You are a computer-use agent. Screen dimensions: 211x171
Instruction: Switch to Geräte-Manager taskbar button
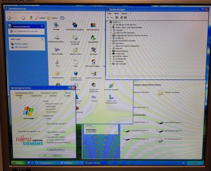pos(95,163)
